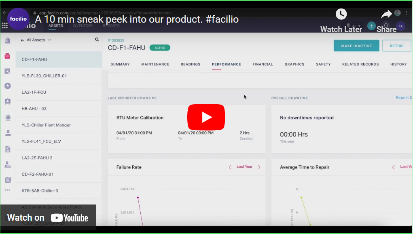The width and height of the screenshot is (413, 234).
Task: Switch to the MAINTENANCE tab
Action: pyautogui.click(x=155, y=64)
